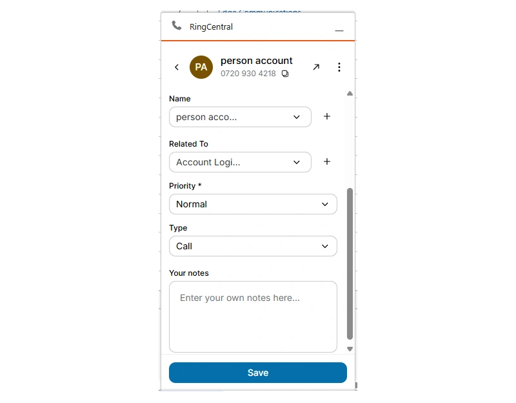Screen dimensions: 516x403
Task: Click the scrollbar up arrow
Action: click(x=350, y=94)
